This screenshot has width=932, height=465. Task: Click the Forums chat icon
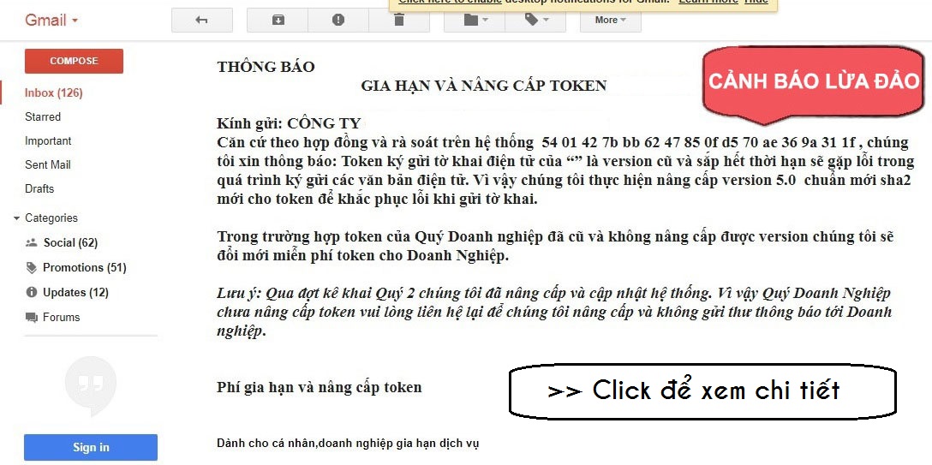(x=32, y=318)
